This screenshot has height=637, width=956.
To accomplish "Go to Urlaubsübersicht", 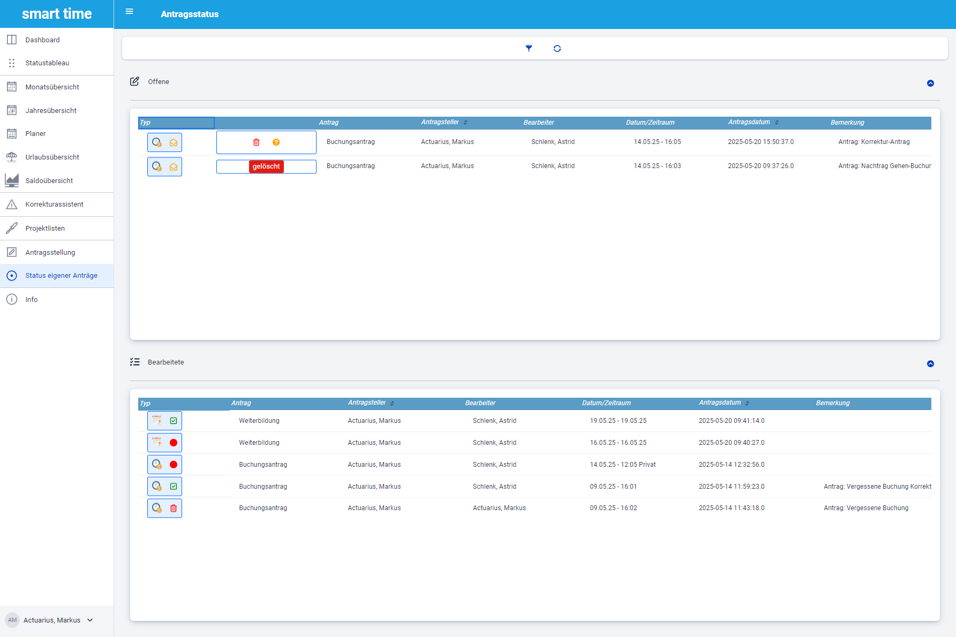I will tap(52, 157).
